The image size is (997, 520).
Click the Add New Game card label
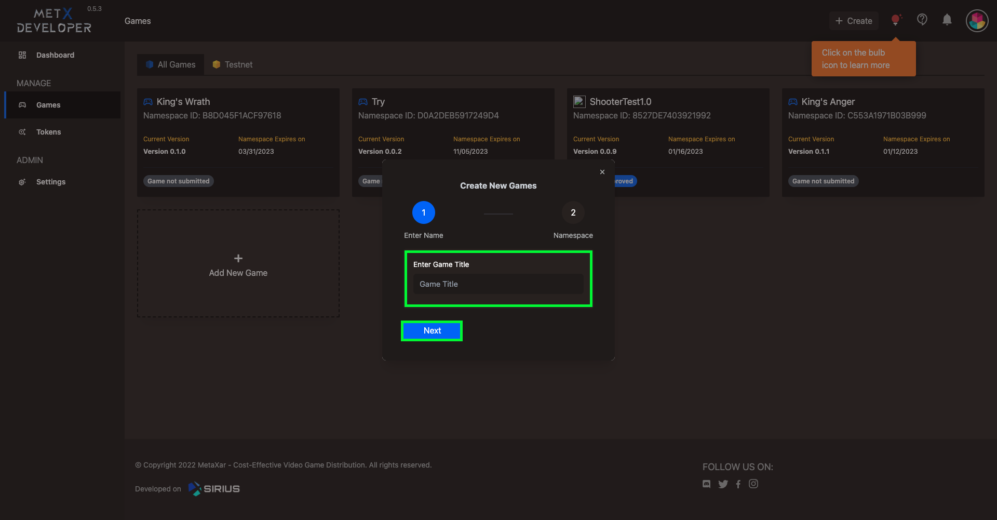pyautogui.click(x=238, y=273)
